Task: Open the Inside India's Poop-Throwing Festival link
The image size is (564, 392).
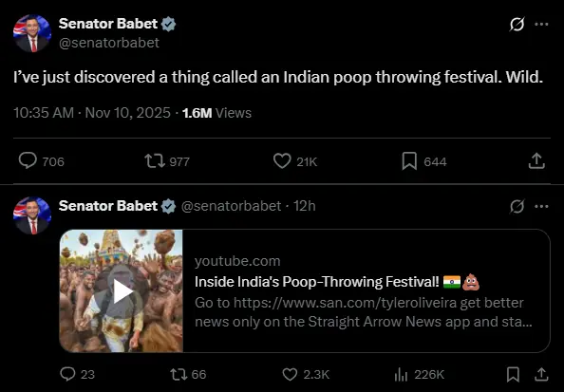Action: tap(316, 282)
